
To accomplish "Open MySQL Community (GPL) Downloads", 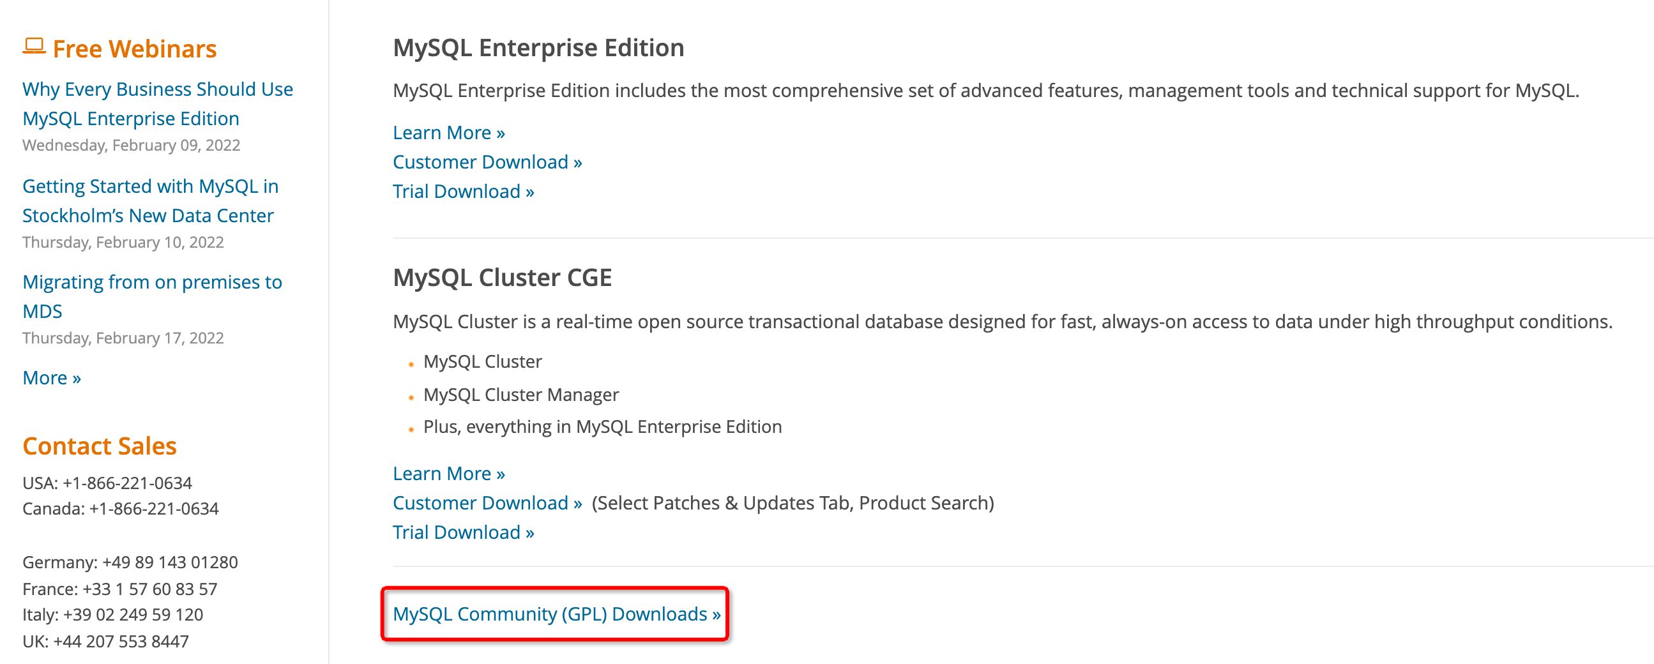I will point(556,614).
